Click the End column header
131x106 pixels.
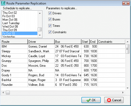tap(94, 42)
